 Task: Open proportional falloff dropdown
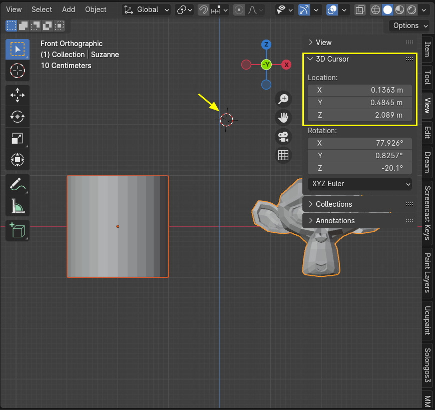click(255, 10)
